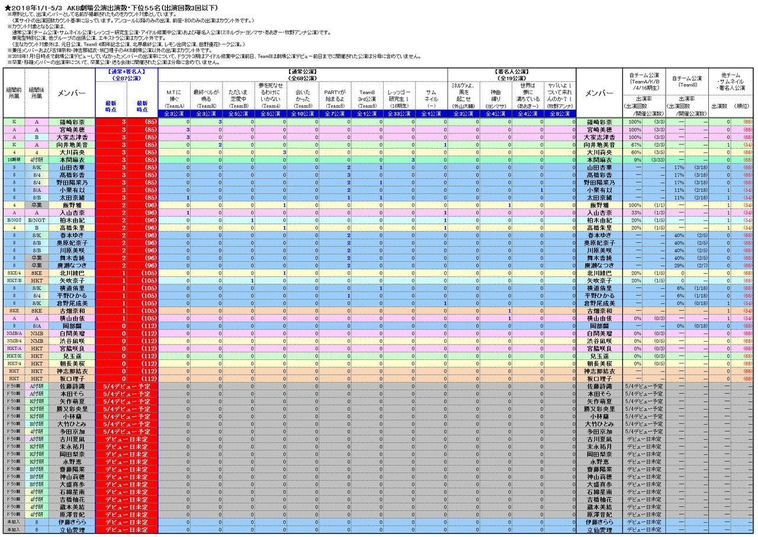Select the ミネルヴァよ、風を起こせ column header
Screen dimensions: 758x537
(x=464, y=95)
